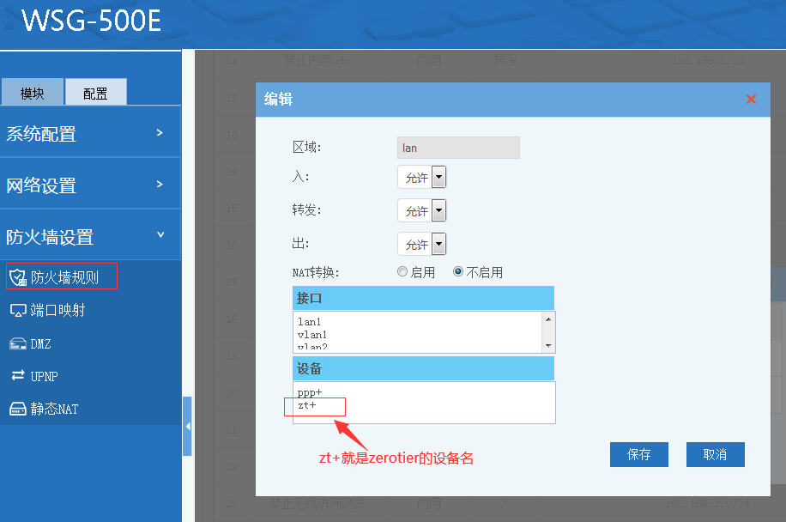Viewport: 786px width, 522px height.
Task: Switch to the 配置 tab
Action: (95, 94)
